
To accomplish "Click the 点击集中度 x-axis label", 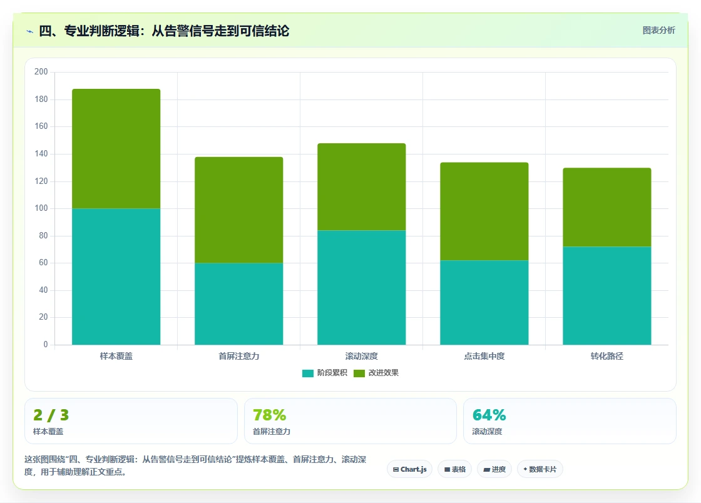I will click(x=484, y=356).
